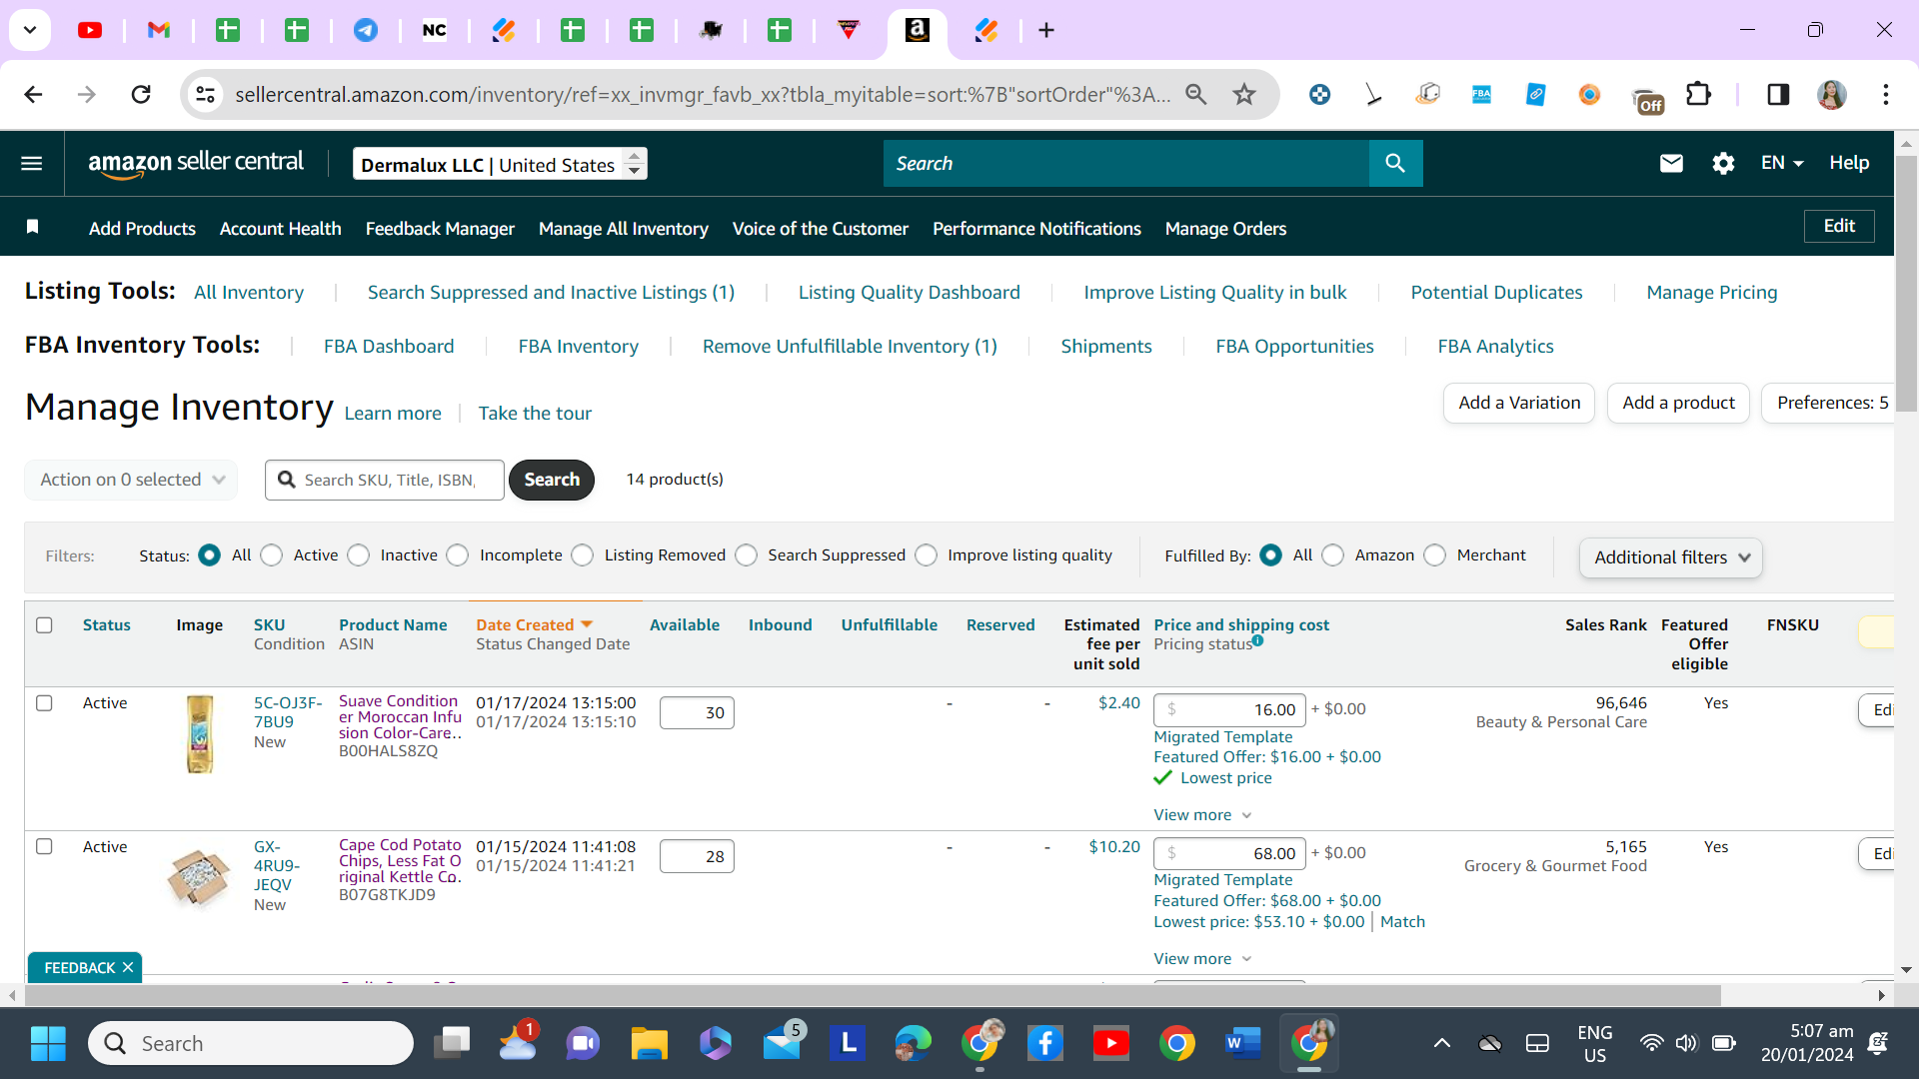This screenshot has width=1919, height=1079.
Task: Open the Telegram browser tab
Action: pos(366,30)
